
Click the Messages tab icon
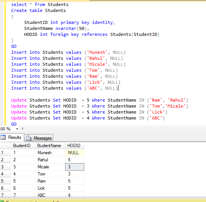[29, 138]
